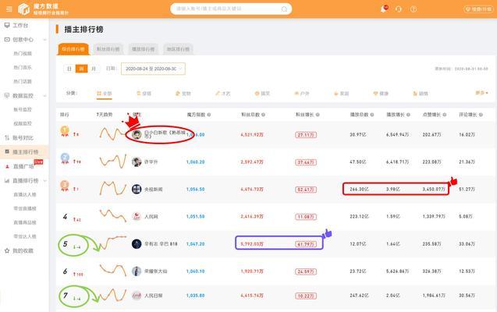Screen dimensions: 497x312
Task: Click the 直播广场 icon in sidebar
Action: (7, 166)
